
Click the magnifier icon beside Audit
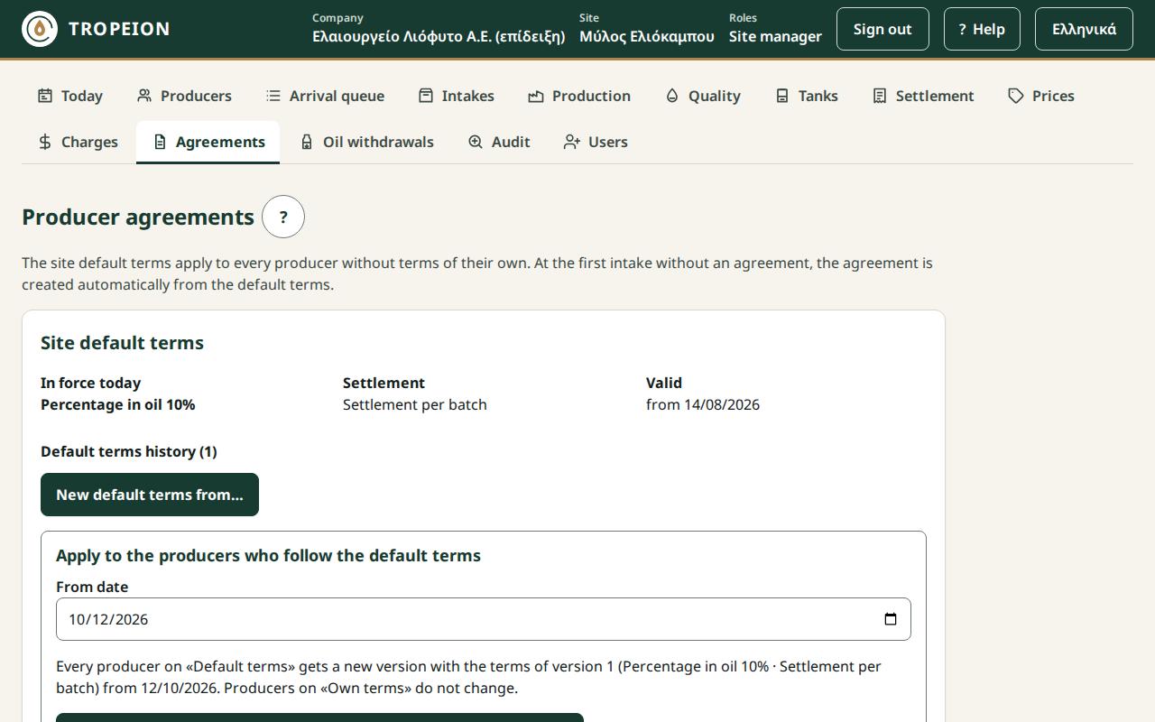click(x=476, y=142)
